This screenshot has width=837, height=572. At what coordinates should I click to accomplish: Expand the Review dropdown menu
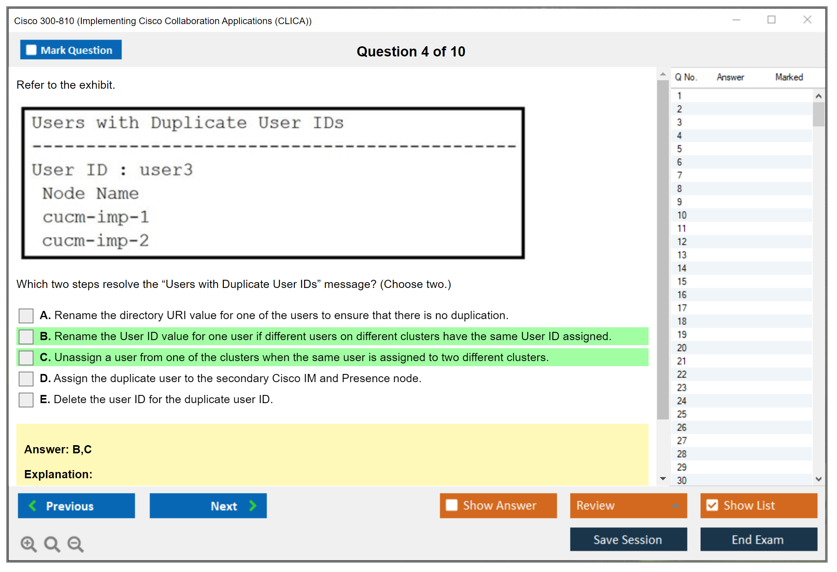click(x=675, y=505)
